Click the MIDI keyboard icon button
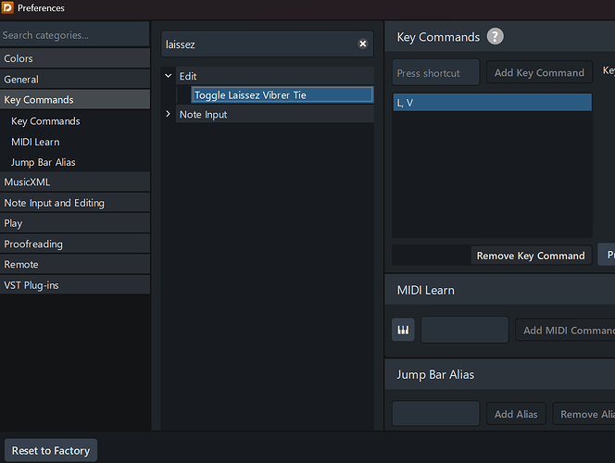Viewport: 615px width, 463px height. 403,331
